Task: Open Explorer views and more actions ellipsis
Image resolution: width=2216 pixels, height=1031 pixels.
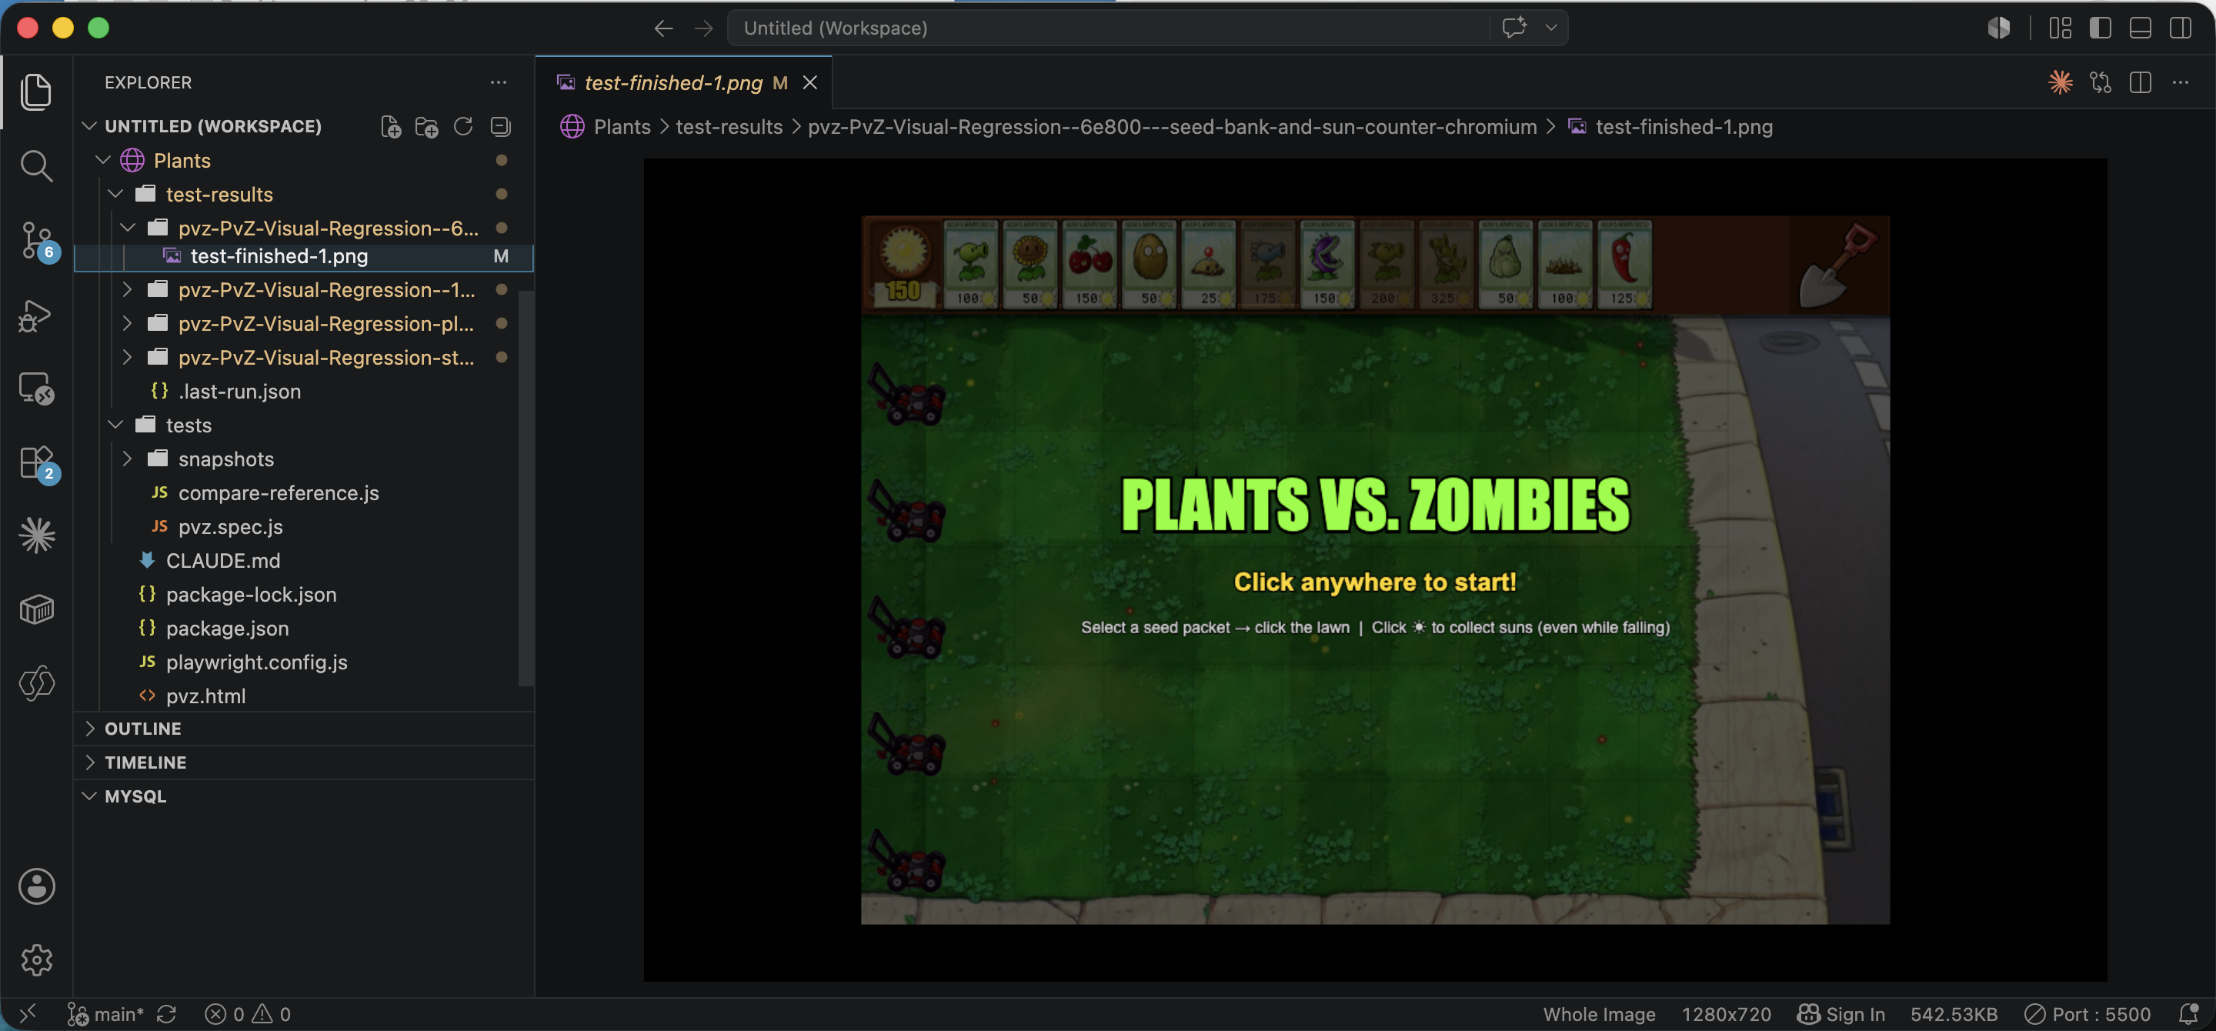Action: click(498, 82)
